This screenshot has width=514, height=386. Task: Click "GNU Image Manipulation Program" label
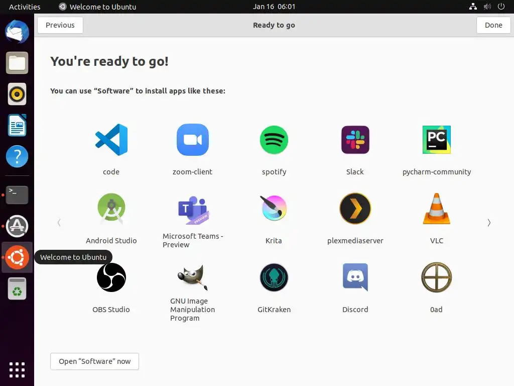(193, 310)
